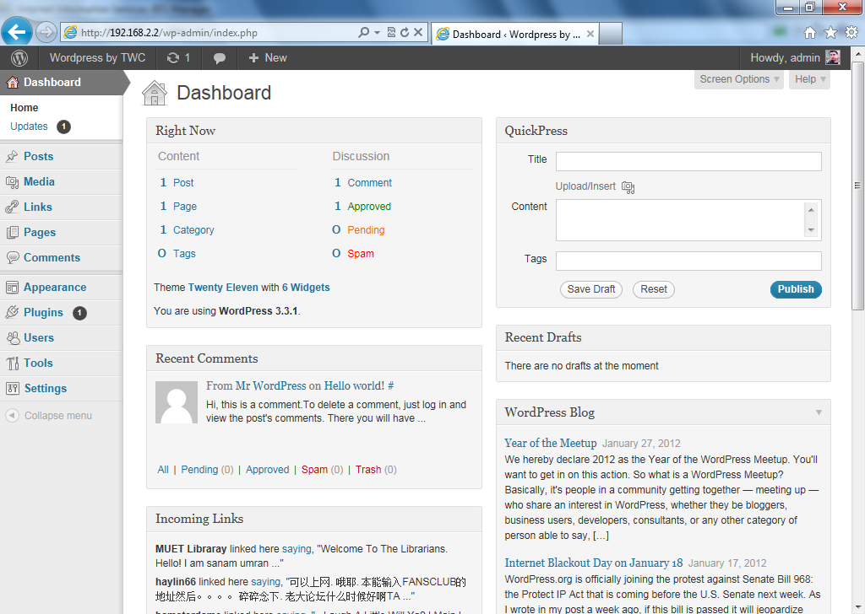Click the QuickPress Content text area

point(688,220)
